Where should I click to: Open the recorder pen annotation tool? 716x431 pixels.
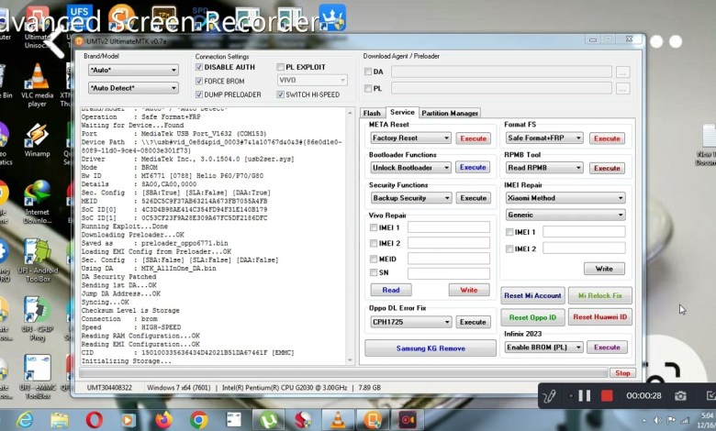tap(550, 395)
